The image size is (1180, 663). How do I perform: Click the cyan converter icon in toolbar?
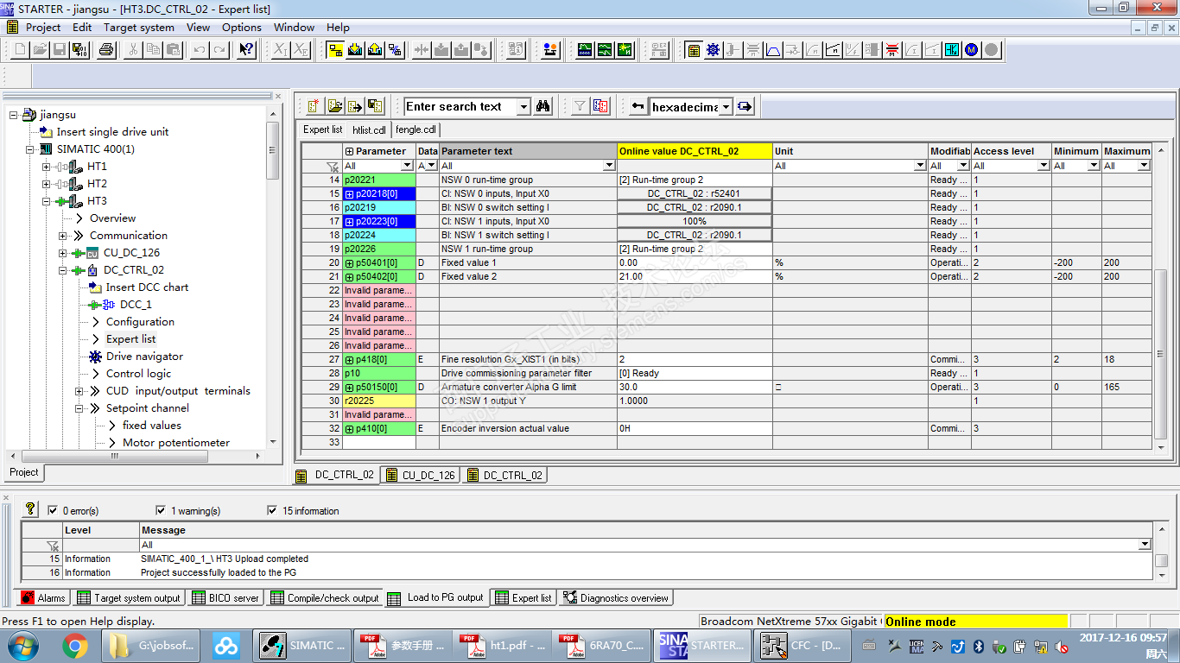[951, 50]
